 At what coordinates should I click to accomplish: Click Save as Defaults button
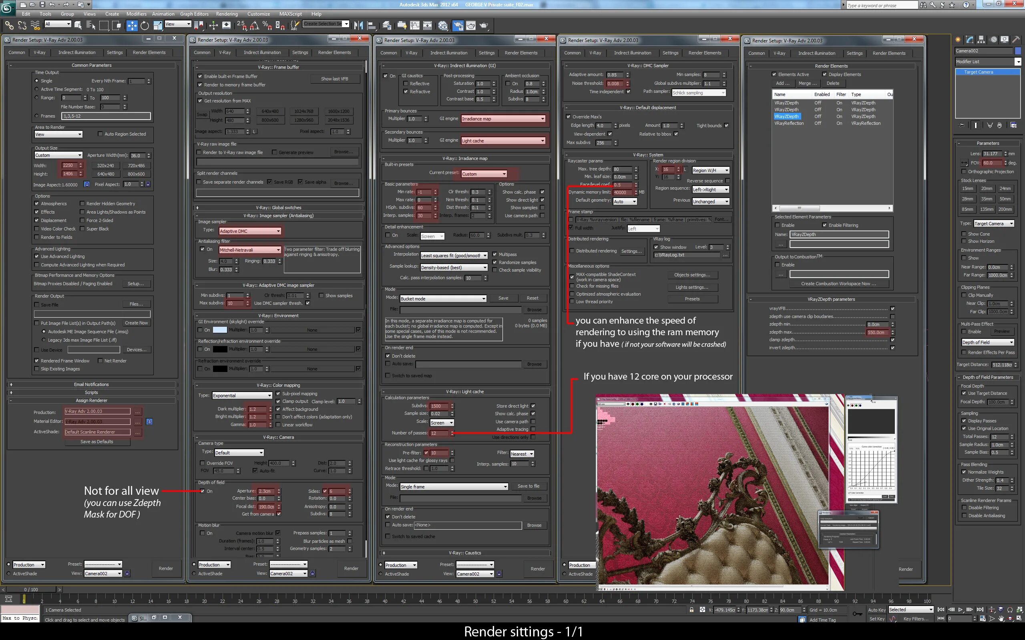(x=97, y=442)
